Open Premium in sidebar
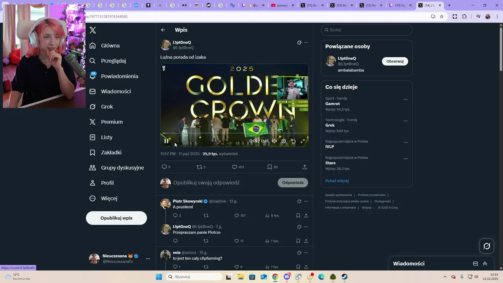The width and height of the screenshot is (503, 283). click(106, 122)
